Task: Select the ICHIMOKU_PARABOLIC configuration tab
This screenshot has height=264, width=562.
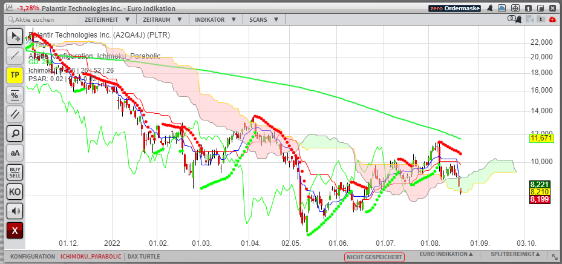Action: coord(91,257)
